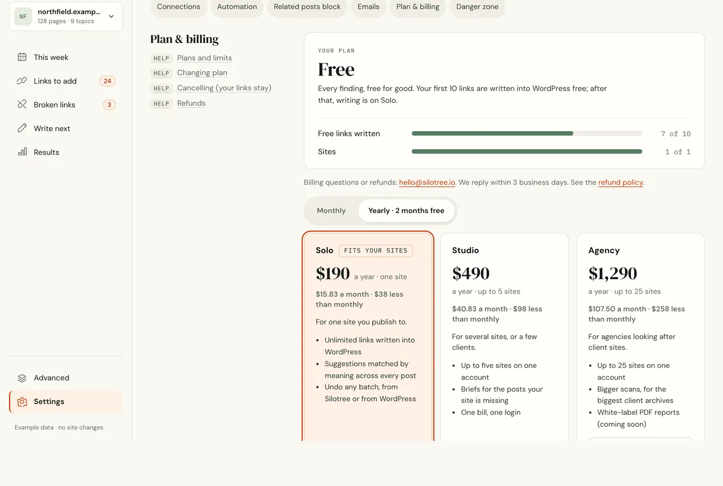
Task: Select Yearly · 2 months free billing
Action: (406, 211)
